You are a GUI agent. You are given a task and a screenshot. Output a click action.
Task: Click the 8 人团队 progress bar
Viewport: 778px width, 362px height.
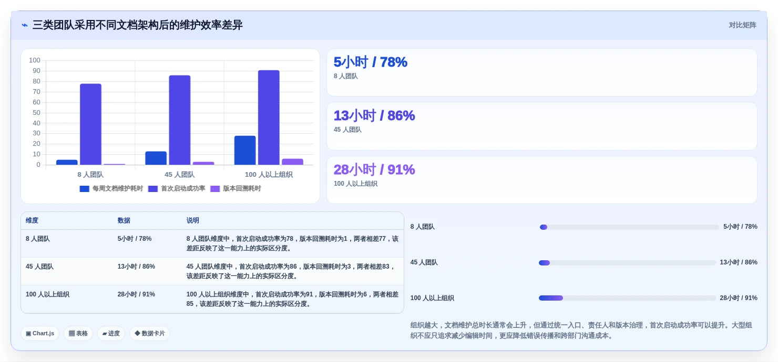(x=629, y=227)
